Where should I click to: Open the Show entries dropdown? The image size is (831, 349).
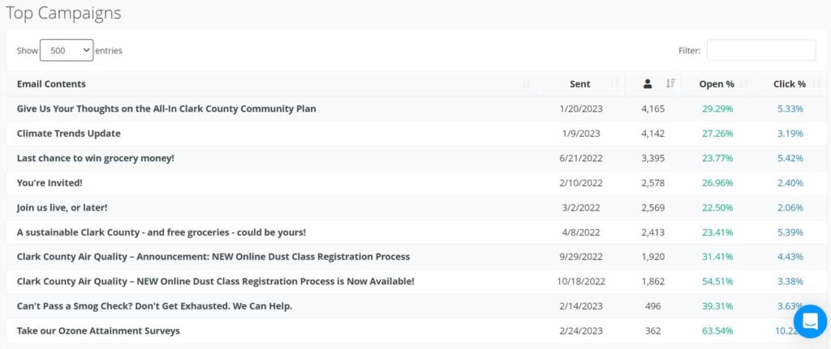point(67,50)
